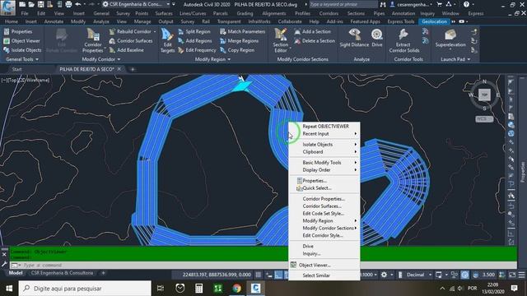Image resolution: width=527 pixels, height=296 pixels.
Task: Click the search keyword box in title bar
Action: [343, 4]
